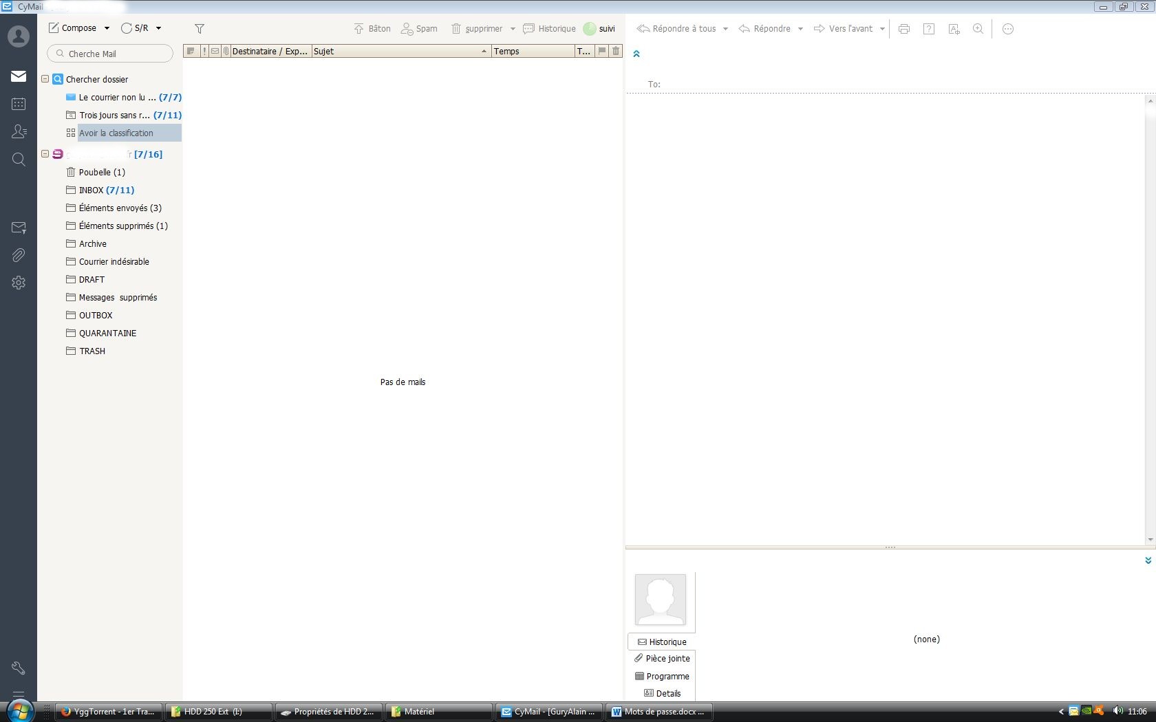Open the Répondre à tous dropdown arrow
This screenshot has height=722, width=1156.
coord(725,29)
